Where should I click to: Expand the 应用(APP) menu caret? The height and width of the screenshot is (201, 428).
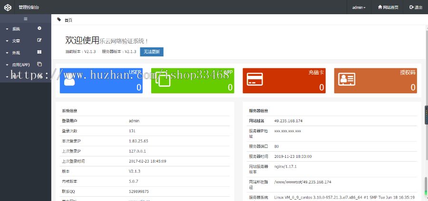pyautogui.click(x=7, y=65)
